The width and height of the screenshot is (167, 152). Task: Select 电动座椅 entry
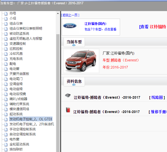tap(16, 89)
